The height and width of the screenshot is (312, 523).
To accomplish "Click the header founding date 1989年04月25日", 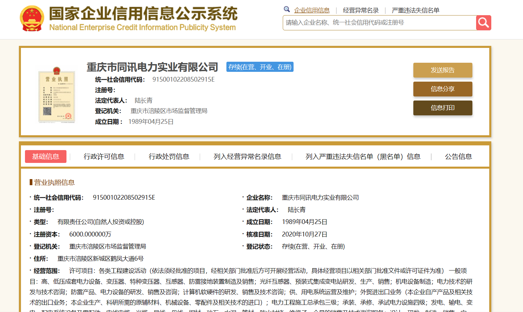I will tap(151, 122).
